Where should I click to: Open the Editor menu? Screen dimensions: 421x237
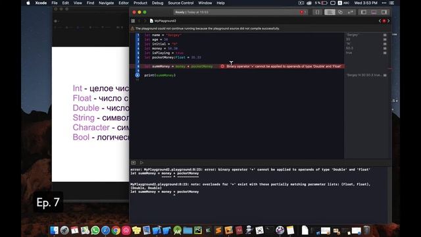[x=124, y=3]
